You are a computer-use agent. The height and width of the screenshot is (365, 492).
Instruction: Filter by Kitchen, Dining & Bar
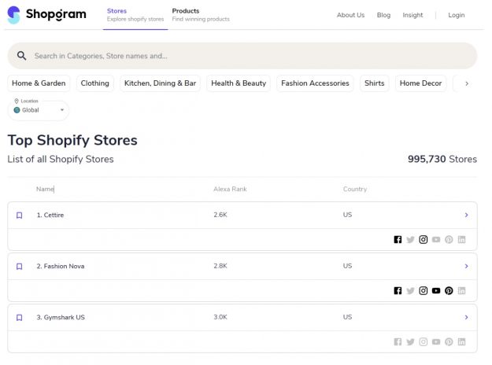click(x=160, y=83)
